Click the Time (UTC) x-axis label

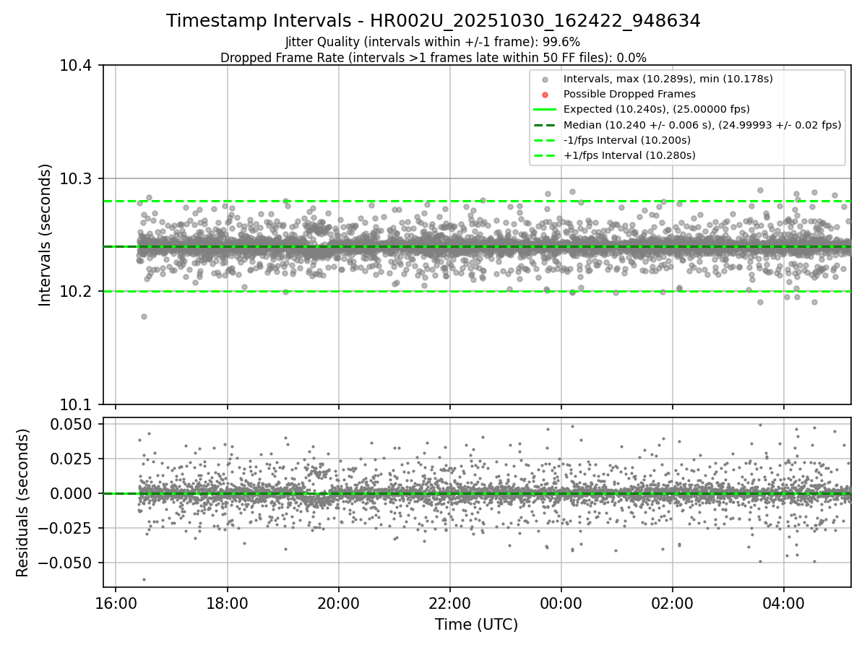click(x=476, y=625)
